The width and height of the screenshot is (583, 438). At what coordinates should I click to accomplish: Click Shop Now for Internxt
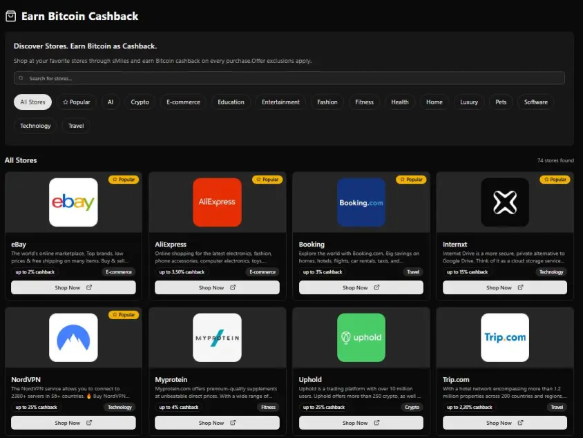click(505, 287)
